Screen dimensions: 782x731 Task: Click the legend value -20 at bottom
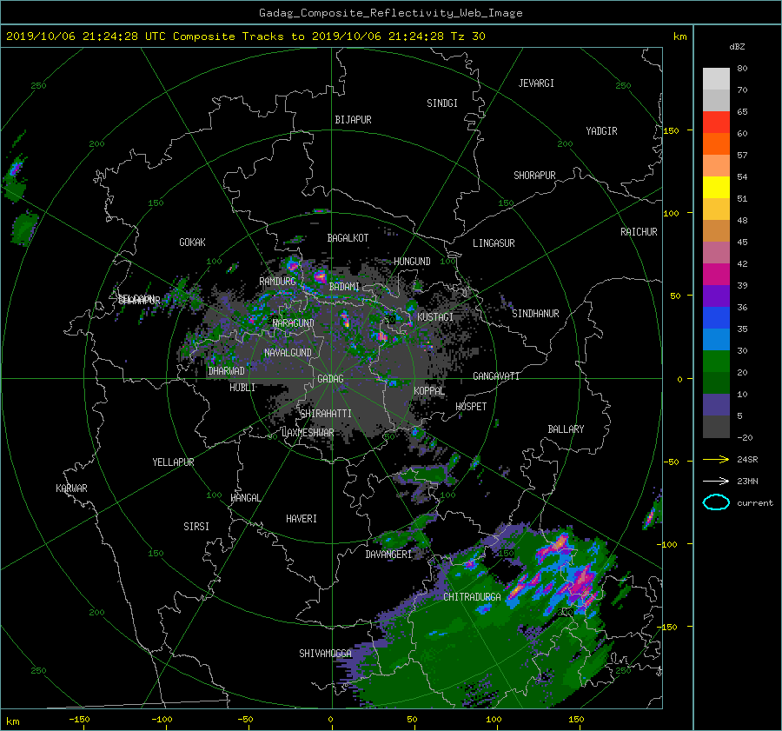(745, 437)
